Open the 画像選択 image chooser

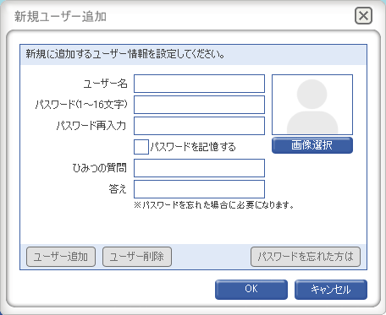point(312,145)
